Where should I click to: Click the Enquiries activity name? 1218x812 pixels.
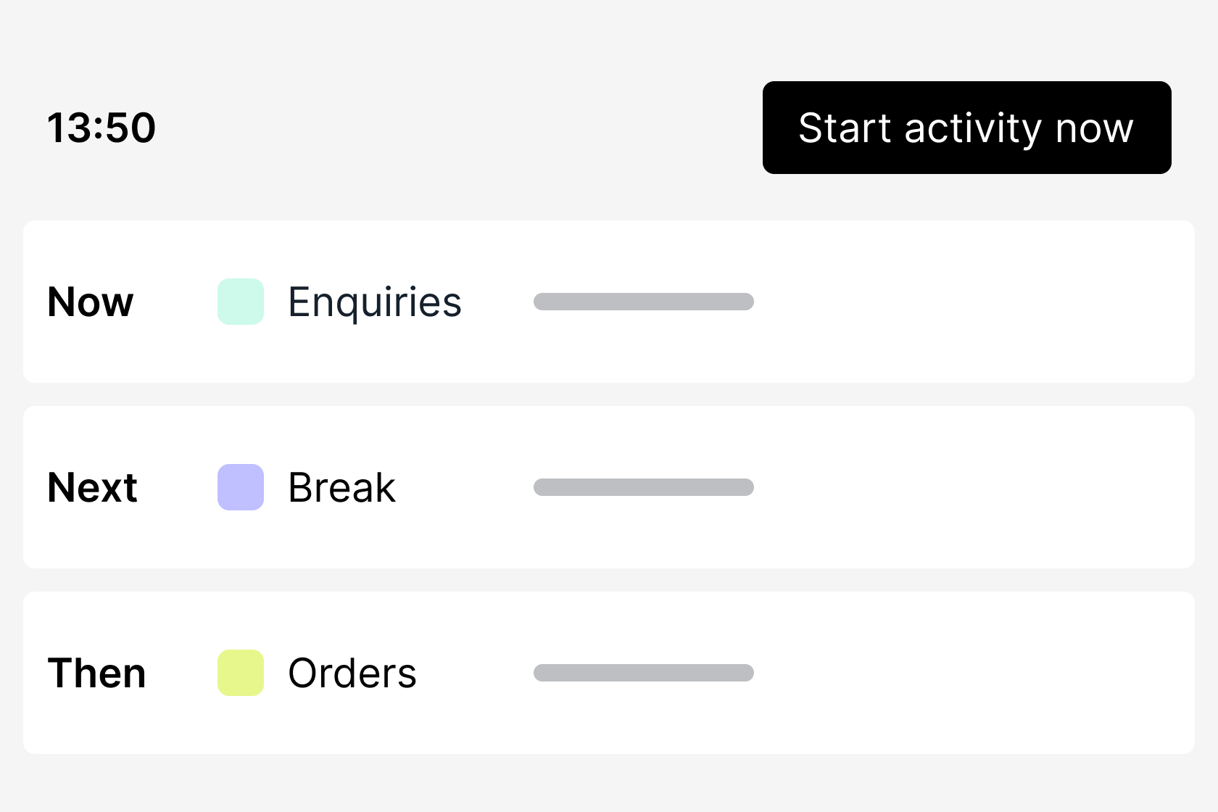tap(374, 302)
